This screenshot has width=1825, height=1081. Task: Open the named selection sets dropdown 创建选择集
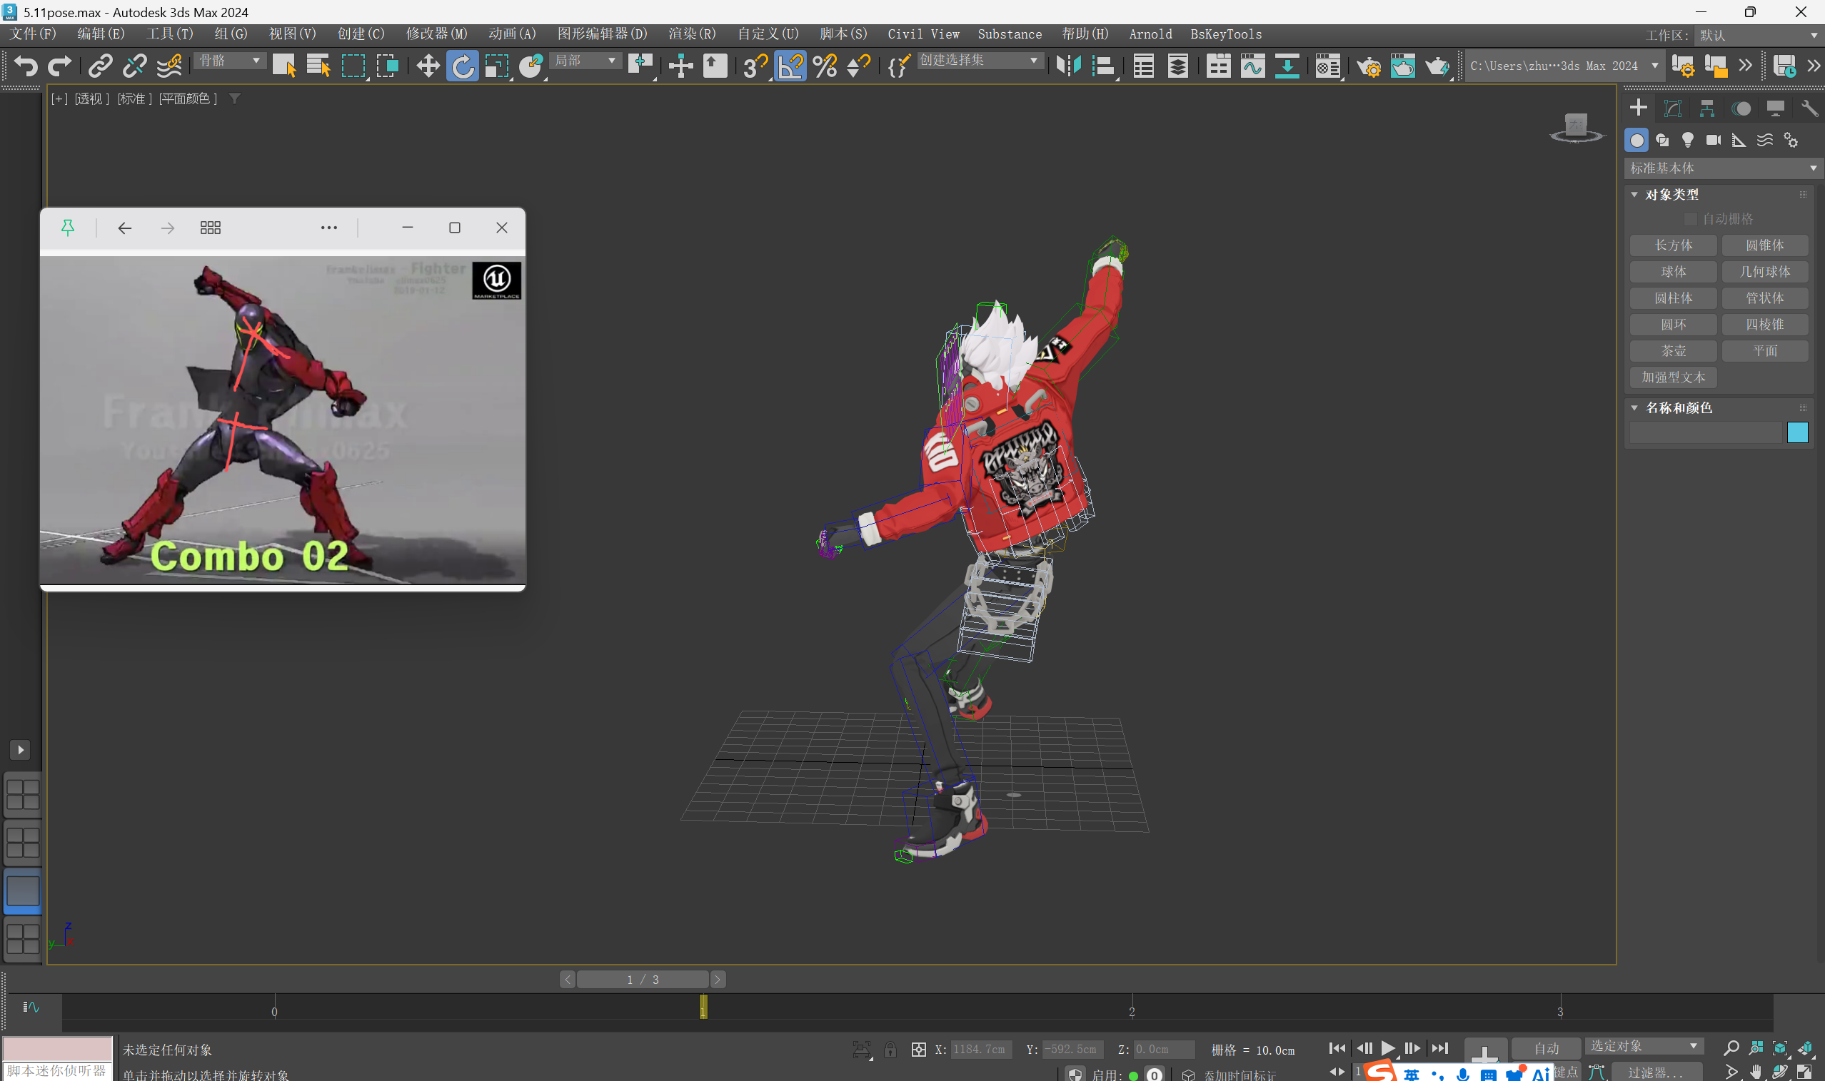click(979, 61)
